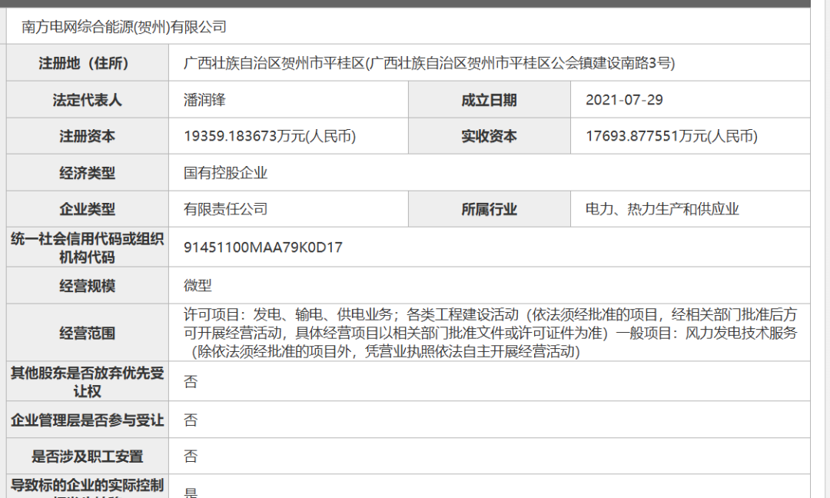Select the 企业管理层是否参与受让 label cell
Viewport: 830px width, 498px height.
[x=88, y=420]
